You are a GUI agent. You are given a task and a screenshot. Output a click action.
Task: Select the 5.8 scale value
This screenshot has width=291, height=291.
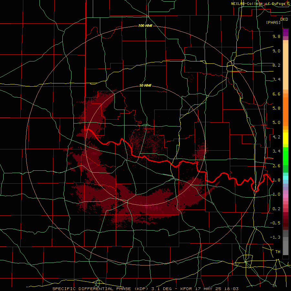pos(276,108)
